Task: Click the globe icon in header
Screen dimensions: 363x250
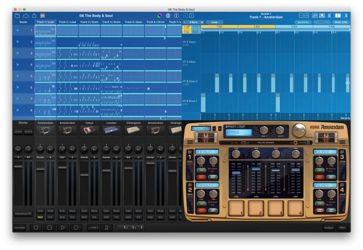Action: click(168, 16)
